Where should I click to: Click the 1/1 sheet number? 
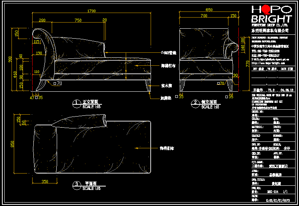[285, 192]
